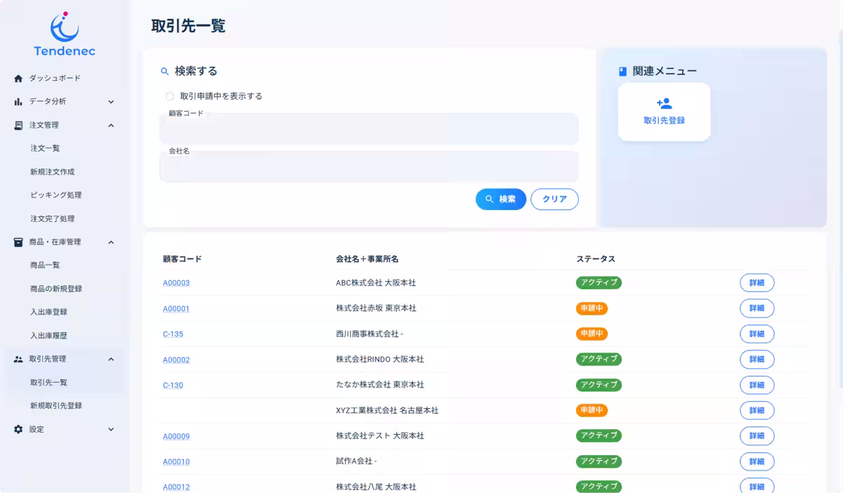Open link A00003 in the customer table
Image resolution: width=843 pixels, height=493 pixels.
click(176, 282)
